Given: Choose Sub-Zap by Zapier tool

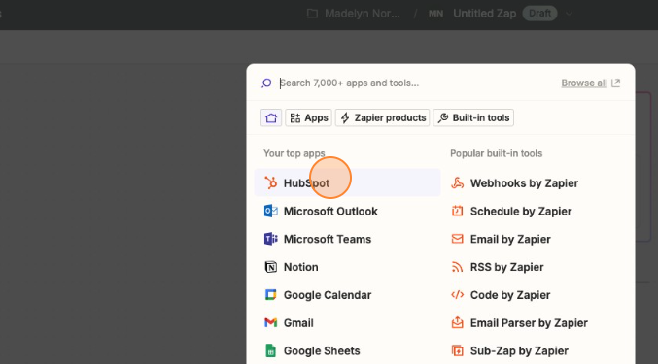Looking at the screenshot, I should [534, 350].
